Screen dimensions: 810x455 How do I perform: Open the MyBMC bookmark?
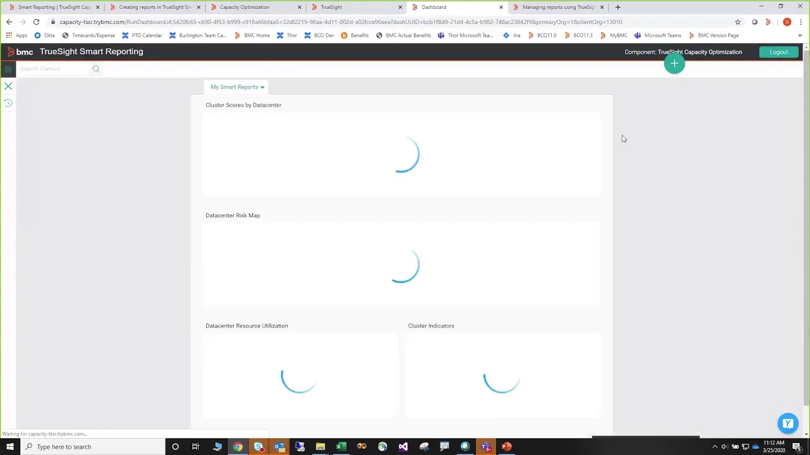[614, 35]
